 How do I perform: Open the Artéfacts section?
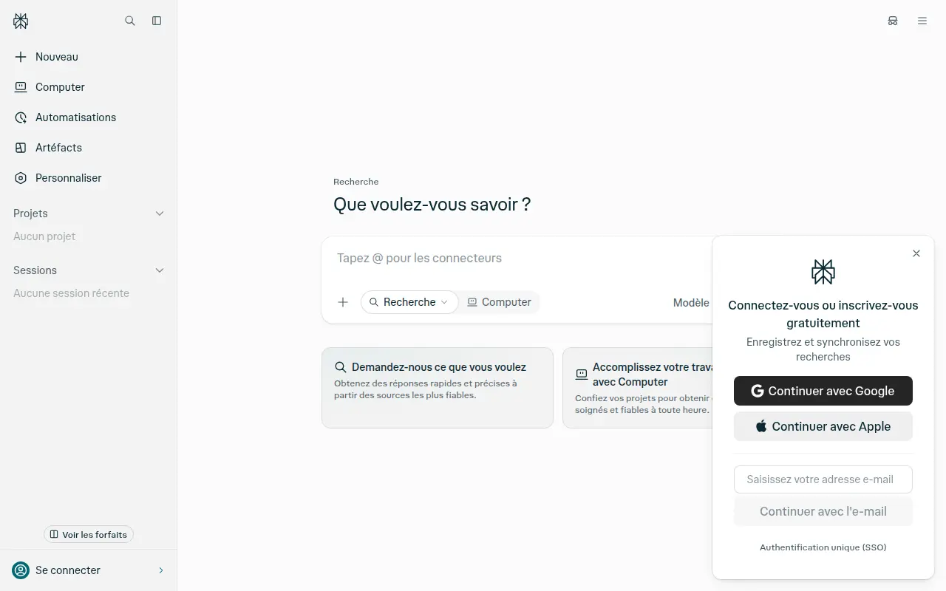coord(89,148)
